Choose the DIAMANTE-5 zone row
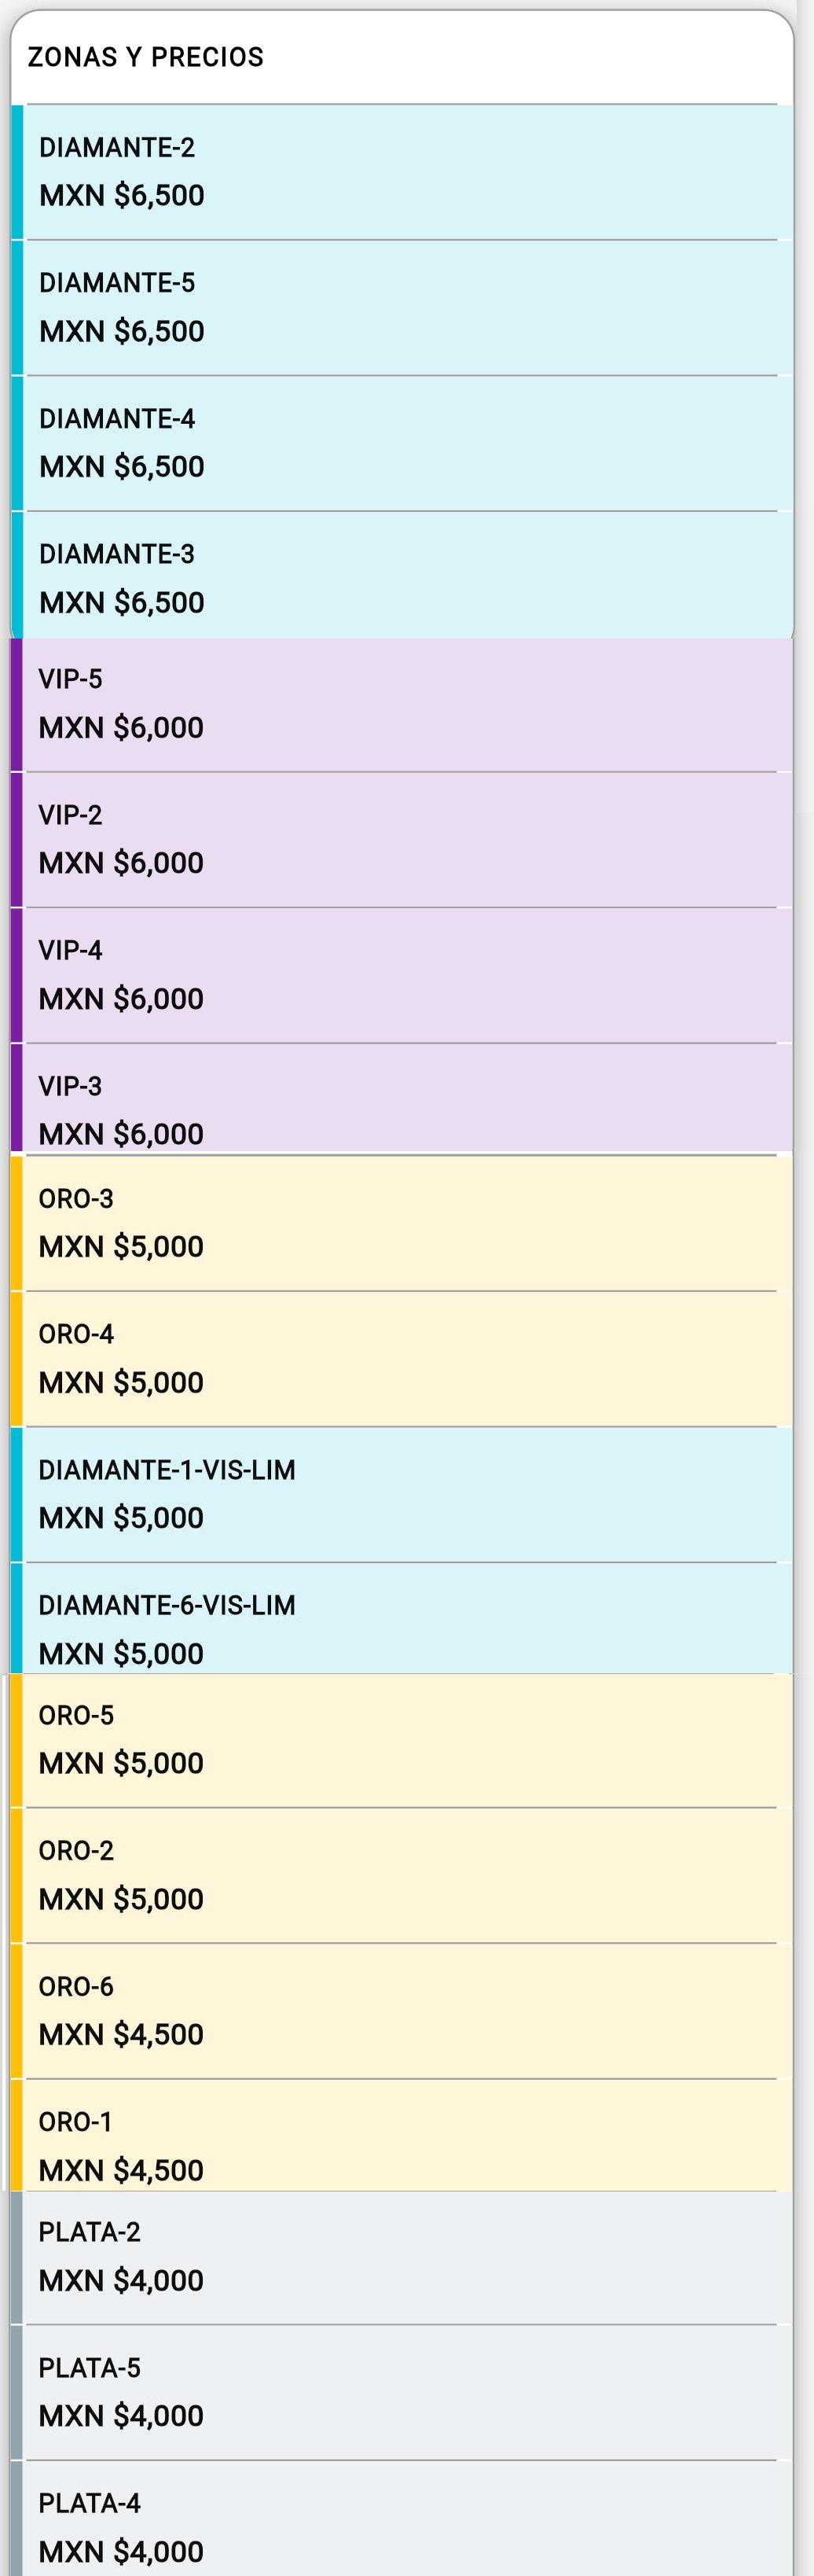The height and width of the screenshot is (2576, 814). [x=401, y=308]
